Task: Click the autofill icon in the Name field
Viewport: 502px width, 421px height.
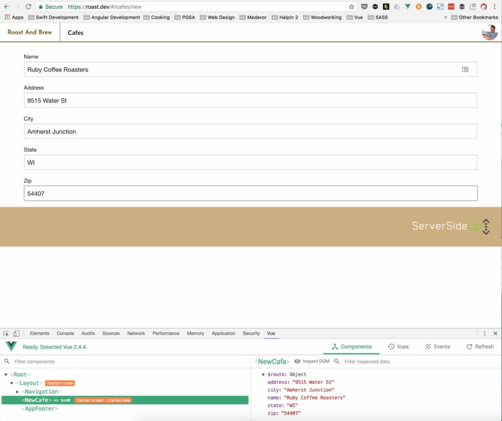Action: pyautogui.click(x=465, y=70)
